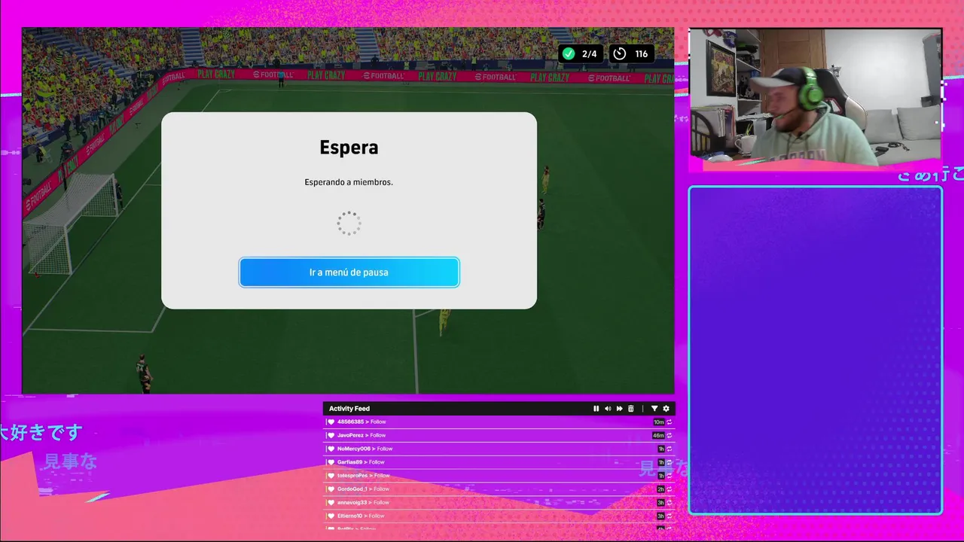
Task: Click the green checkmark '2/4' ready indicator
Action: coord(580,53)
